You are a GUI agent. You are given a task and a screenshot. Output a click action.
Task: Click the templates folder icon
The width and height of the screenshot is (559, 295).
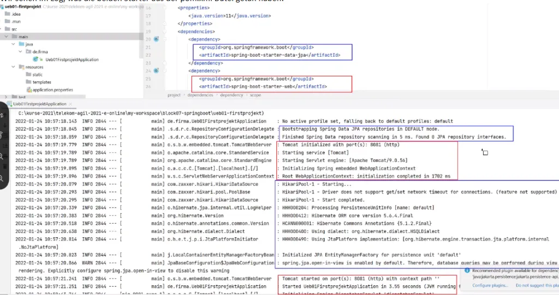(28, 82)
